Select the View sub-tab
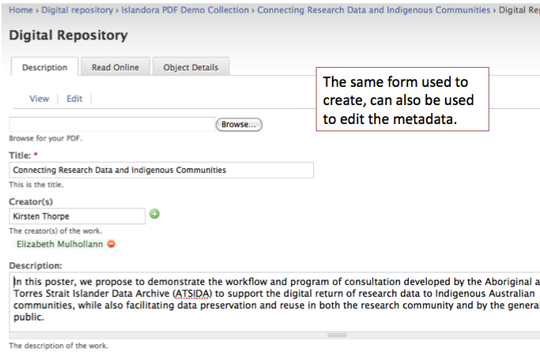This screenshot has width=540, height=357. [x=39, y=99]
